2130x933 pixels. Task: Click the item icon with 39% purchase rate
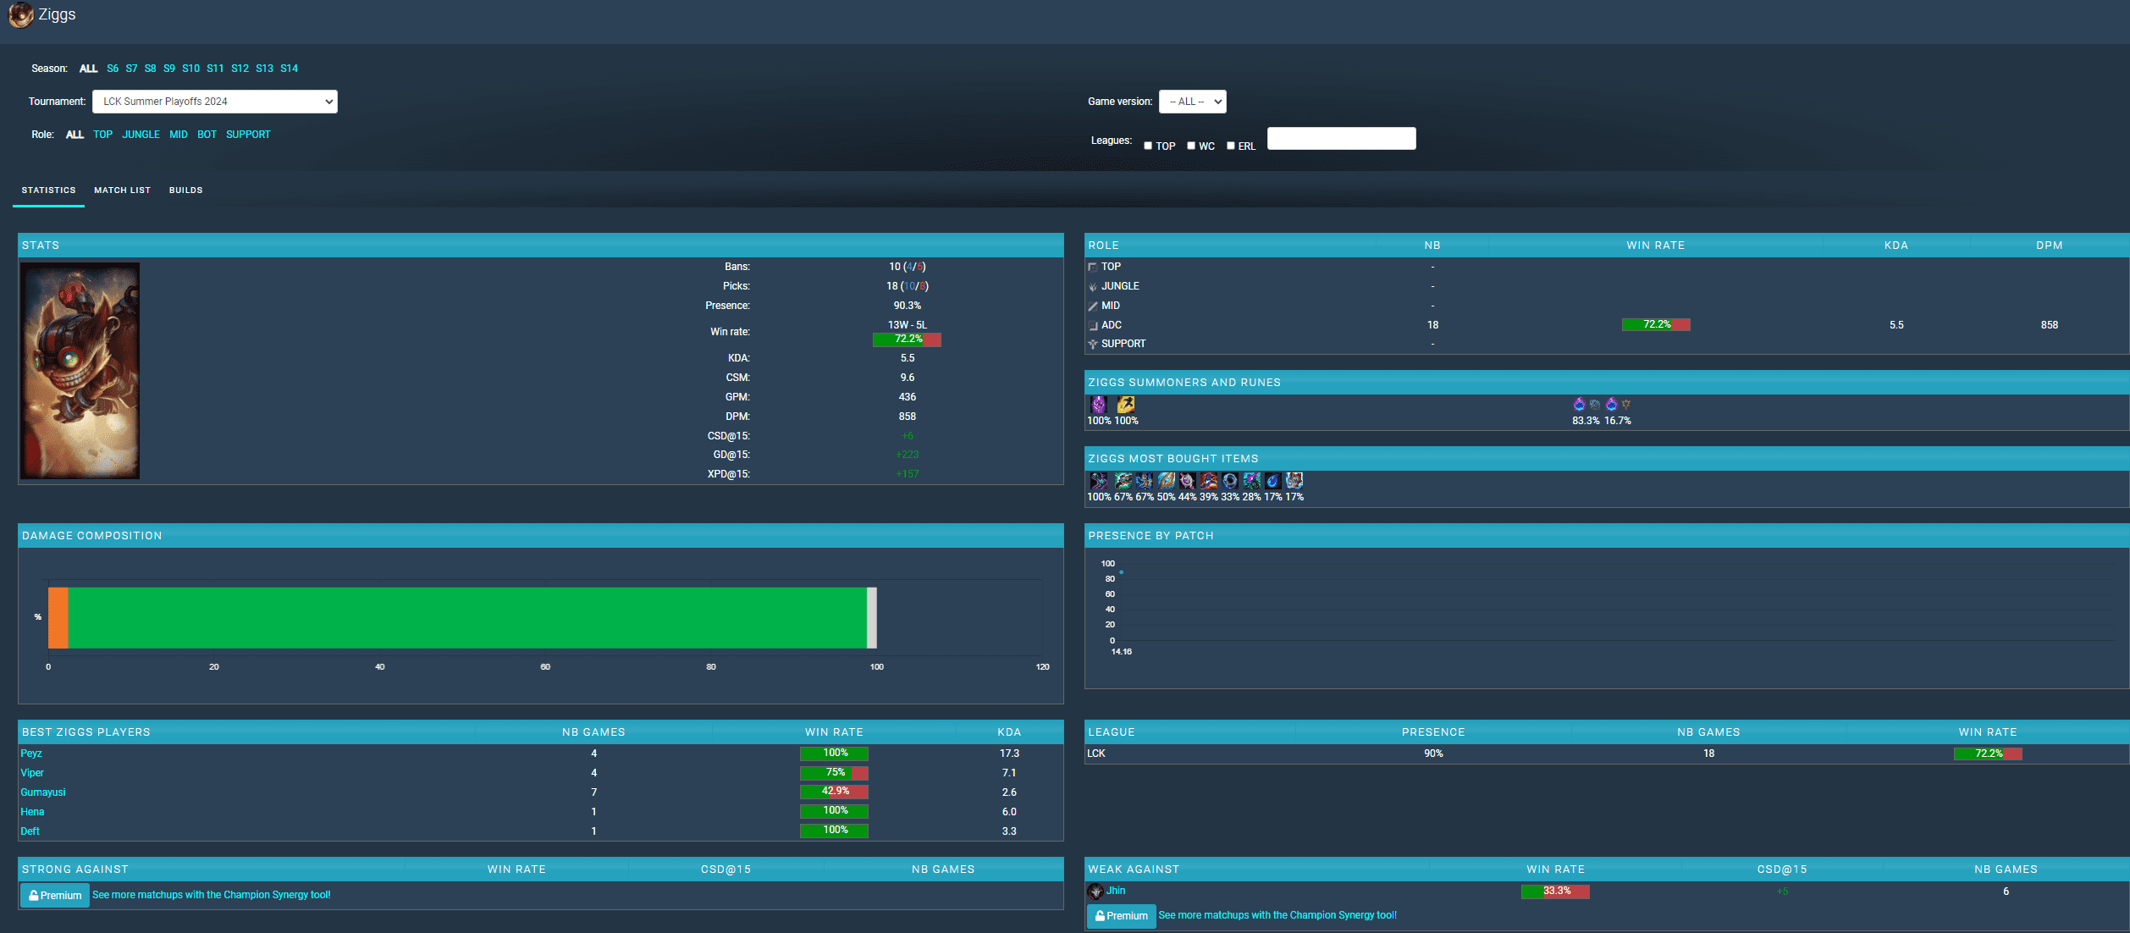[x=1209, y=481]
